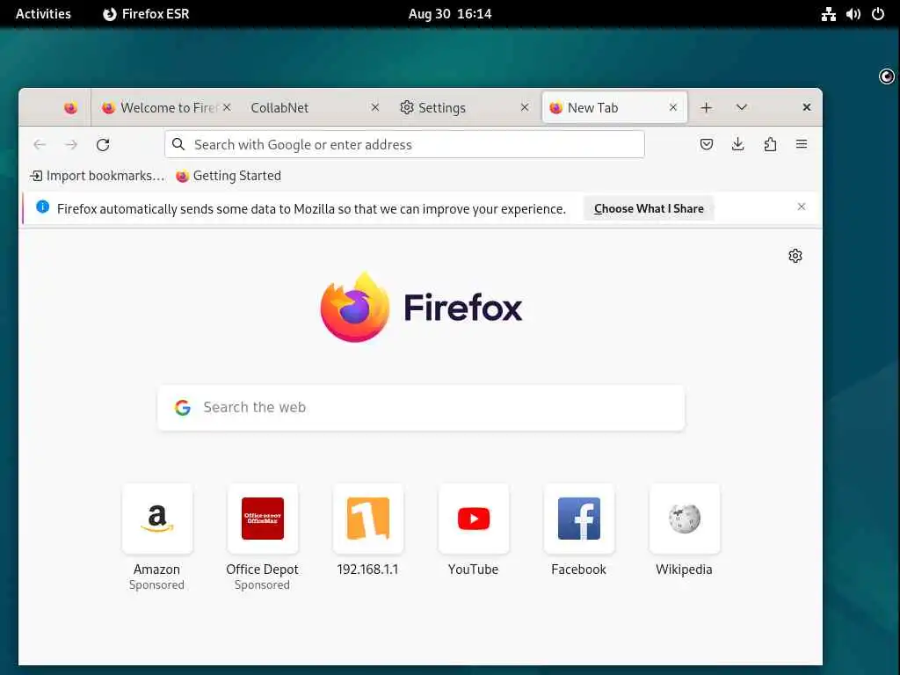The height and width of the screenshot is (675, 900).
Task: Personalize New Tab with the gear icon
Action: tap(795, 256)
